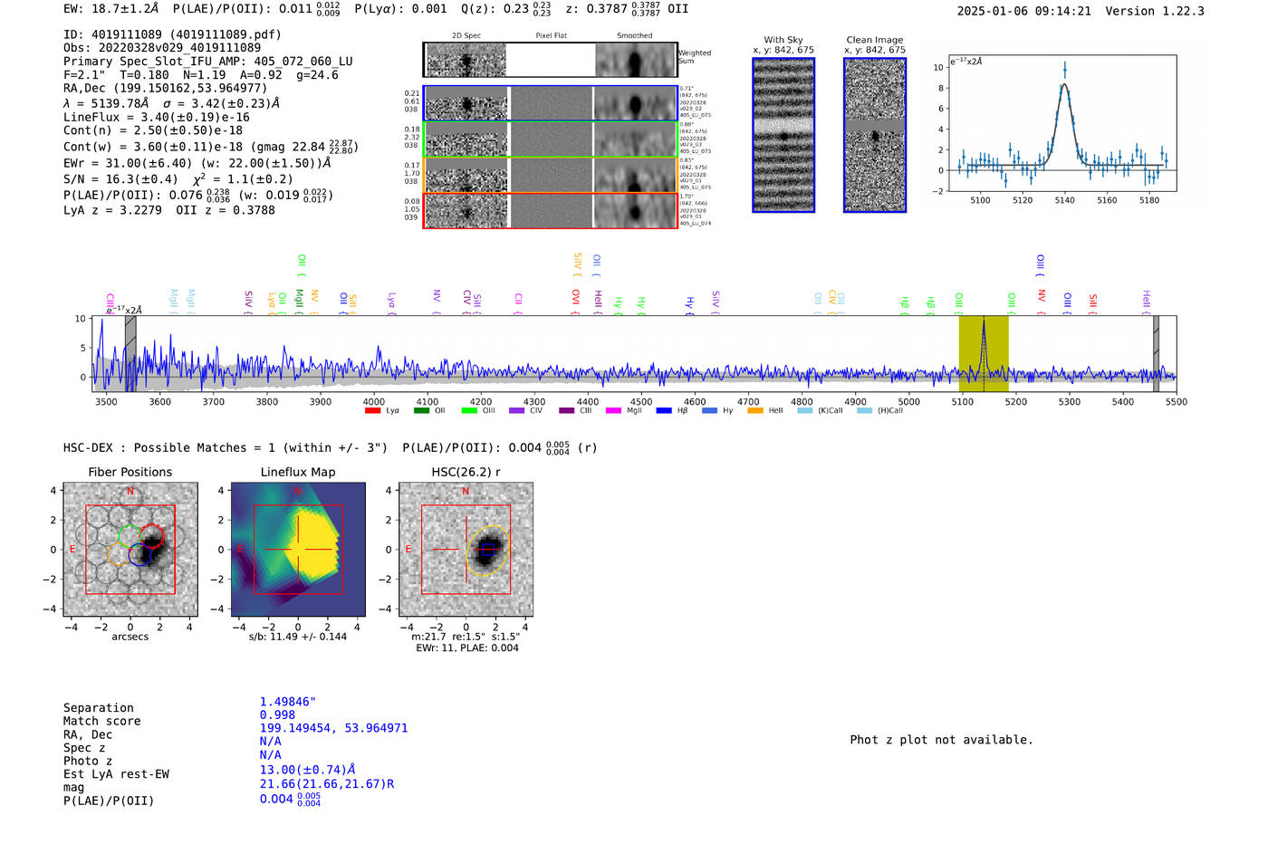Open the With Sky image panel
This screenshot has height=863, width=1268.
(783, 135)
